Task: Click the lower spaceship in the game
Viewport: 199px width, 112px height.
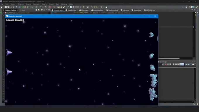Action: (9, 72)
